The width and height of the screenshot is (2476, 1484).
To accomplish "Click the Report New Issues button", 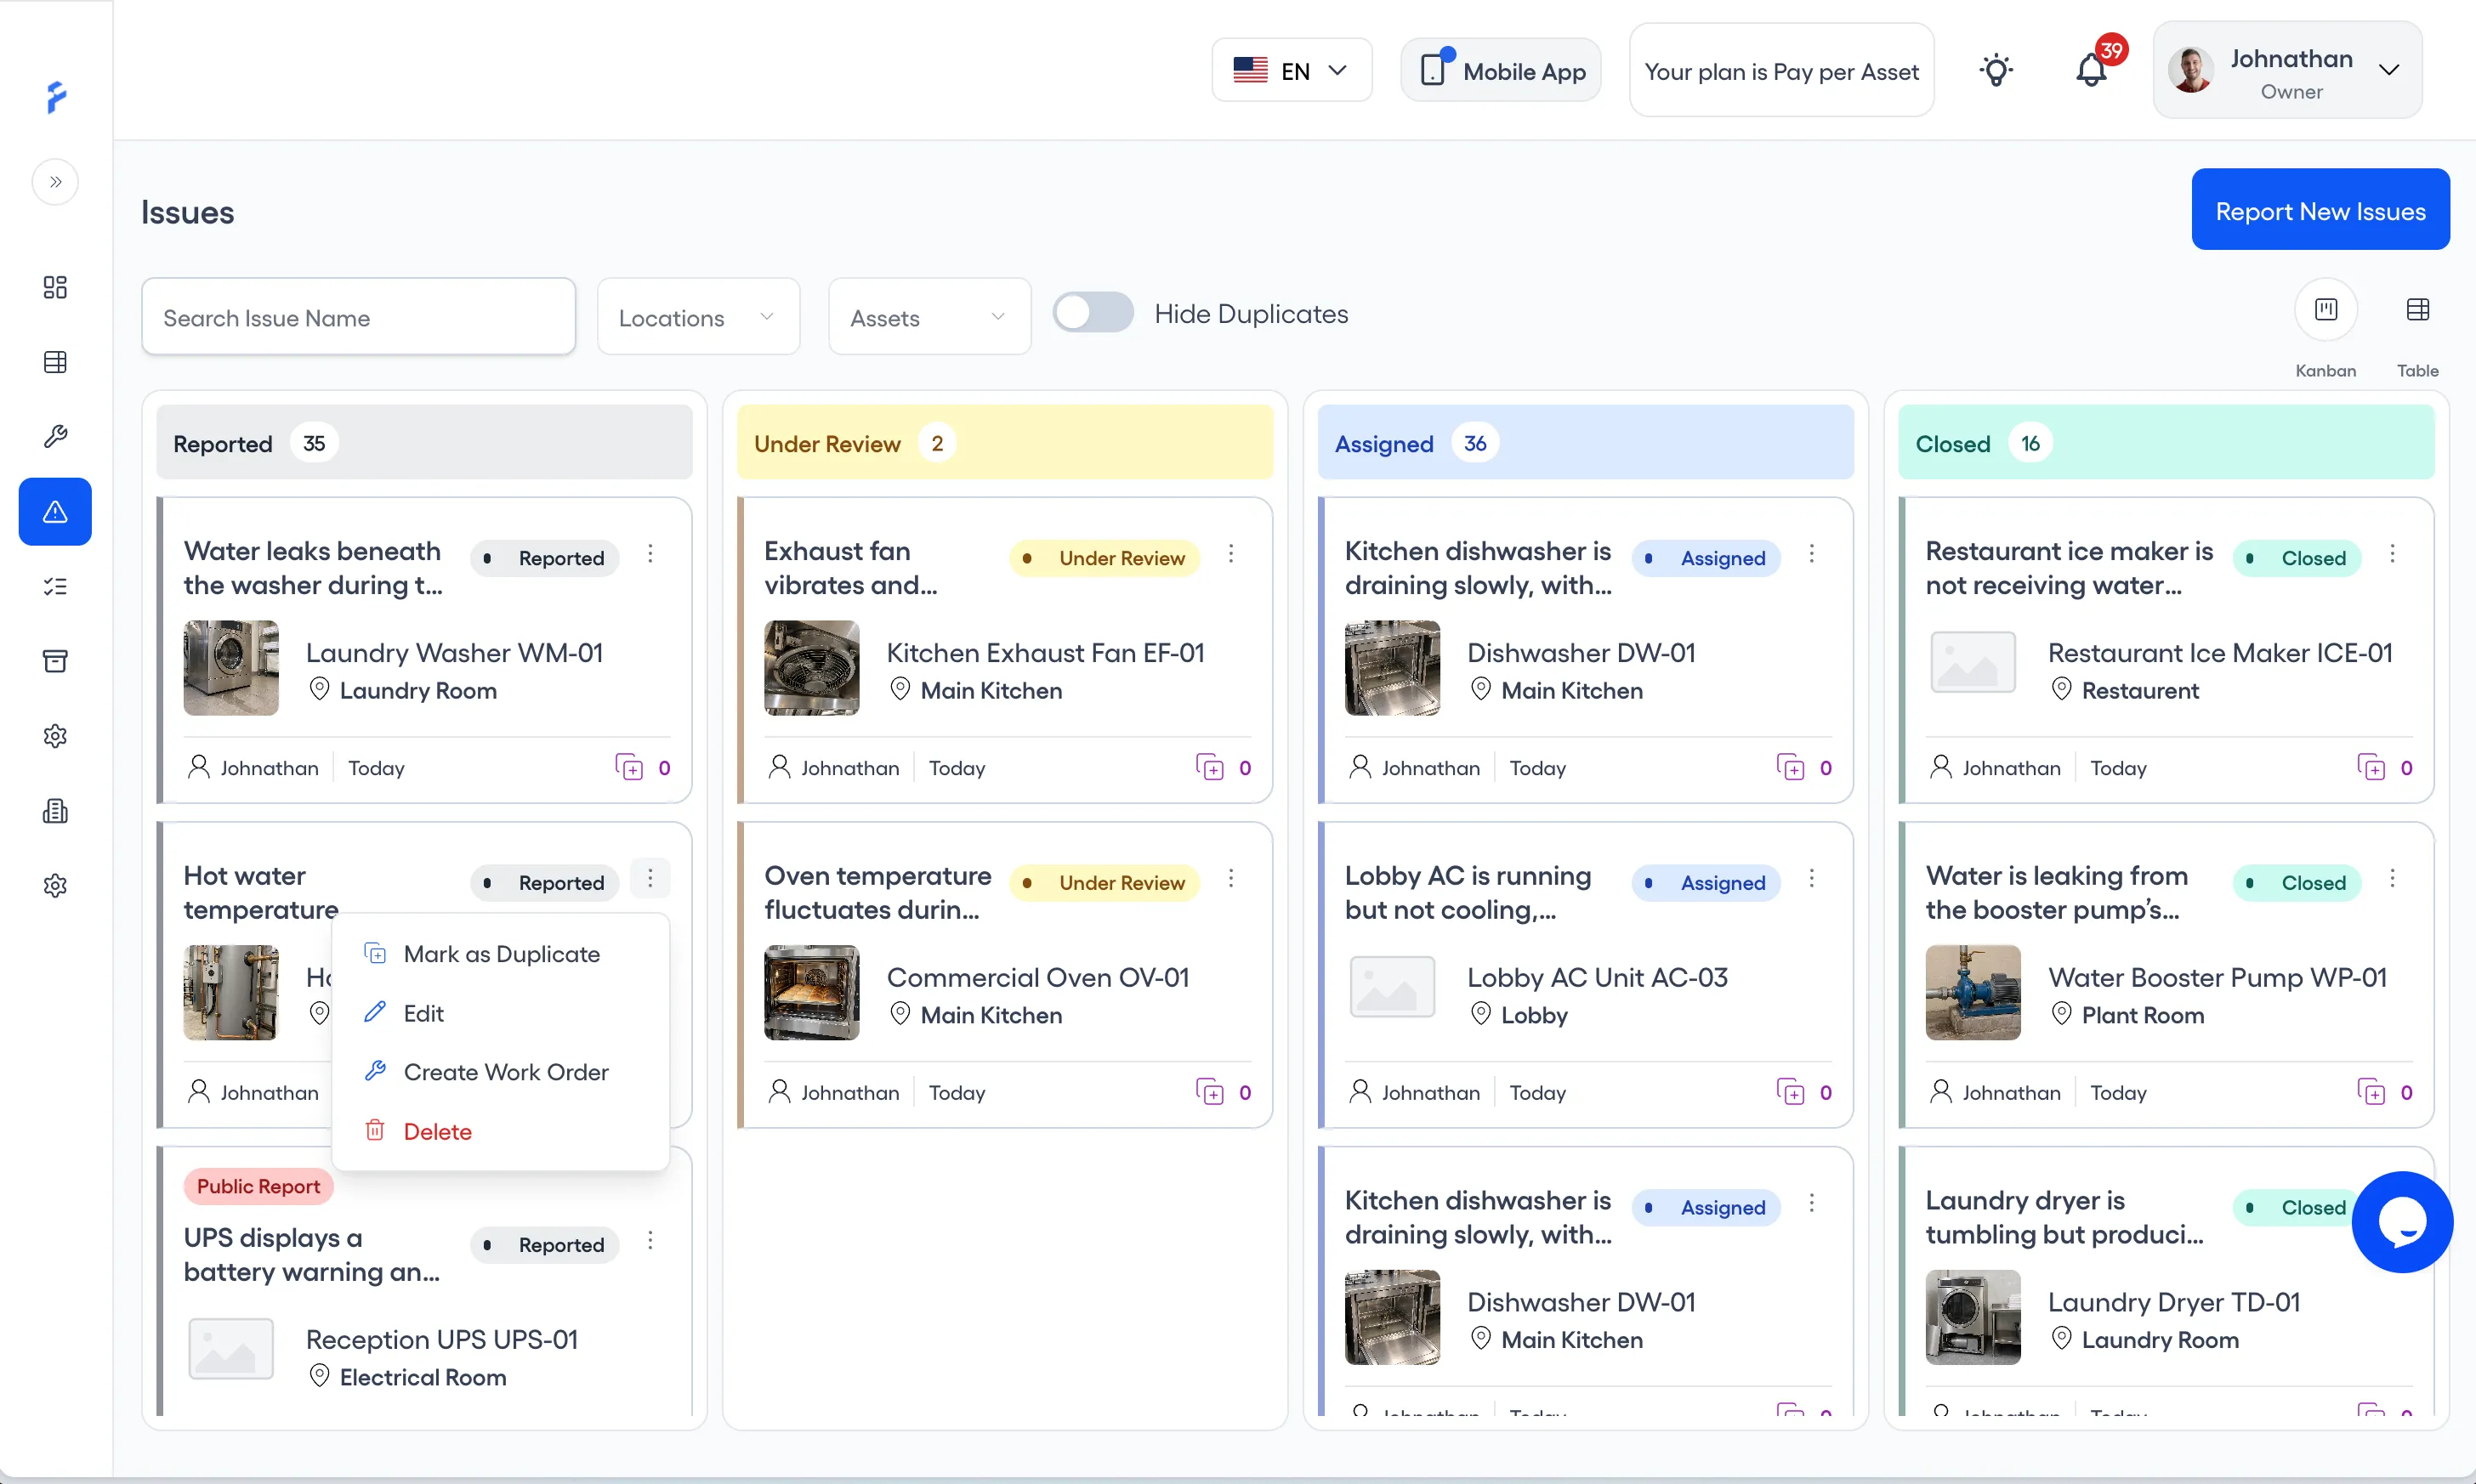I will tap(2320, 210).
